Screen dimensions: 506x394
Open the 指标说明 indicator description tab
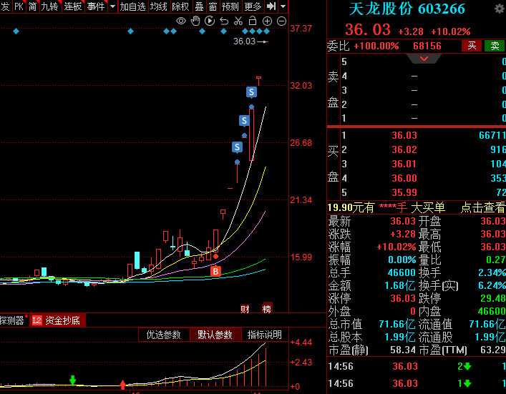265,335
